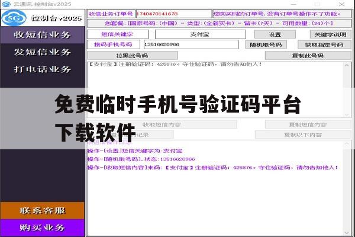
Task: Open 购买业务 purchase button
Action: tap(43, 228)
